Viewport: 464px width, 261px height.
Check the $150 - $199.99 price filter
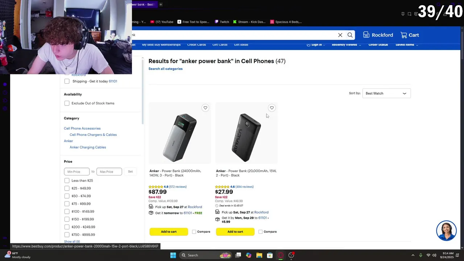[x=67, y=219]
